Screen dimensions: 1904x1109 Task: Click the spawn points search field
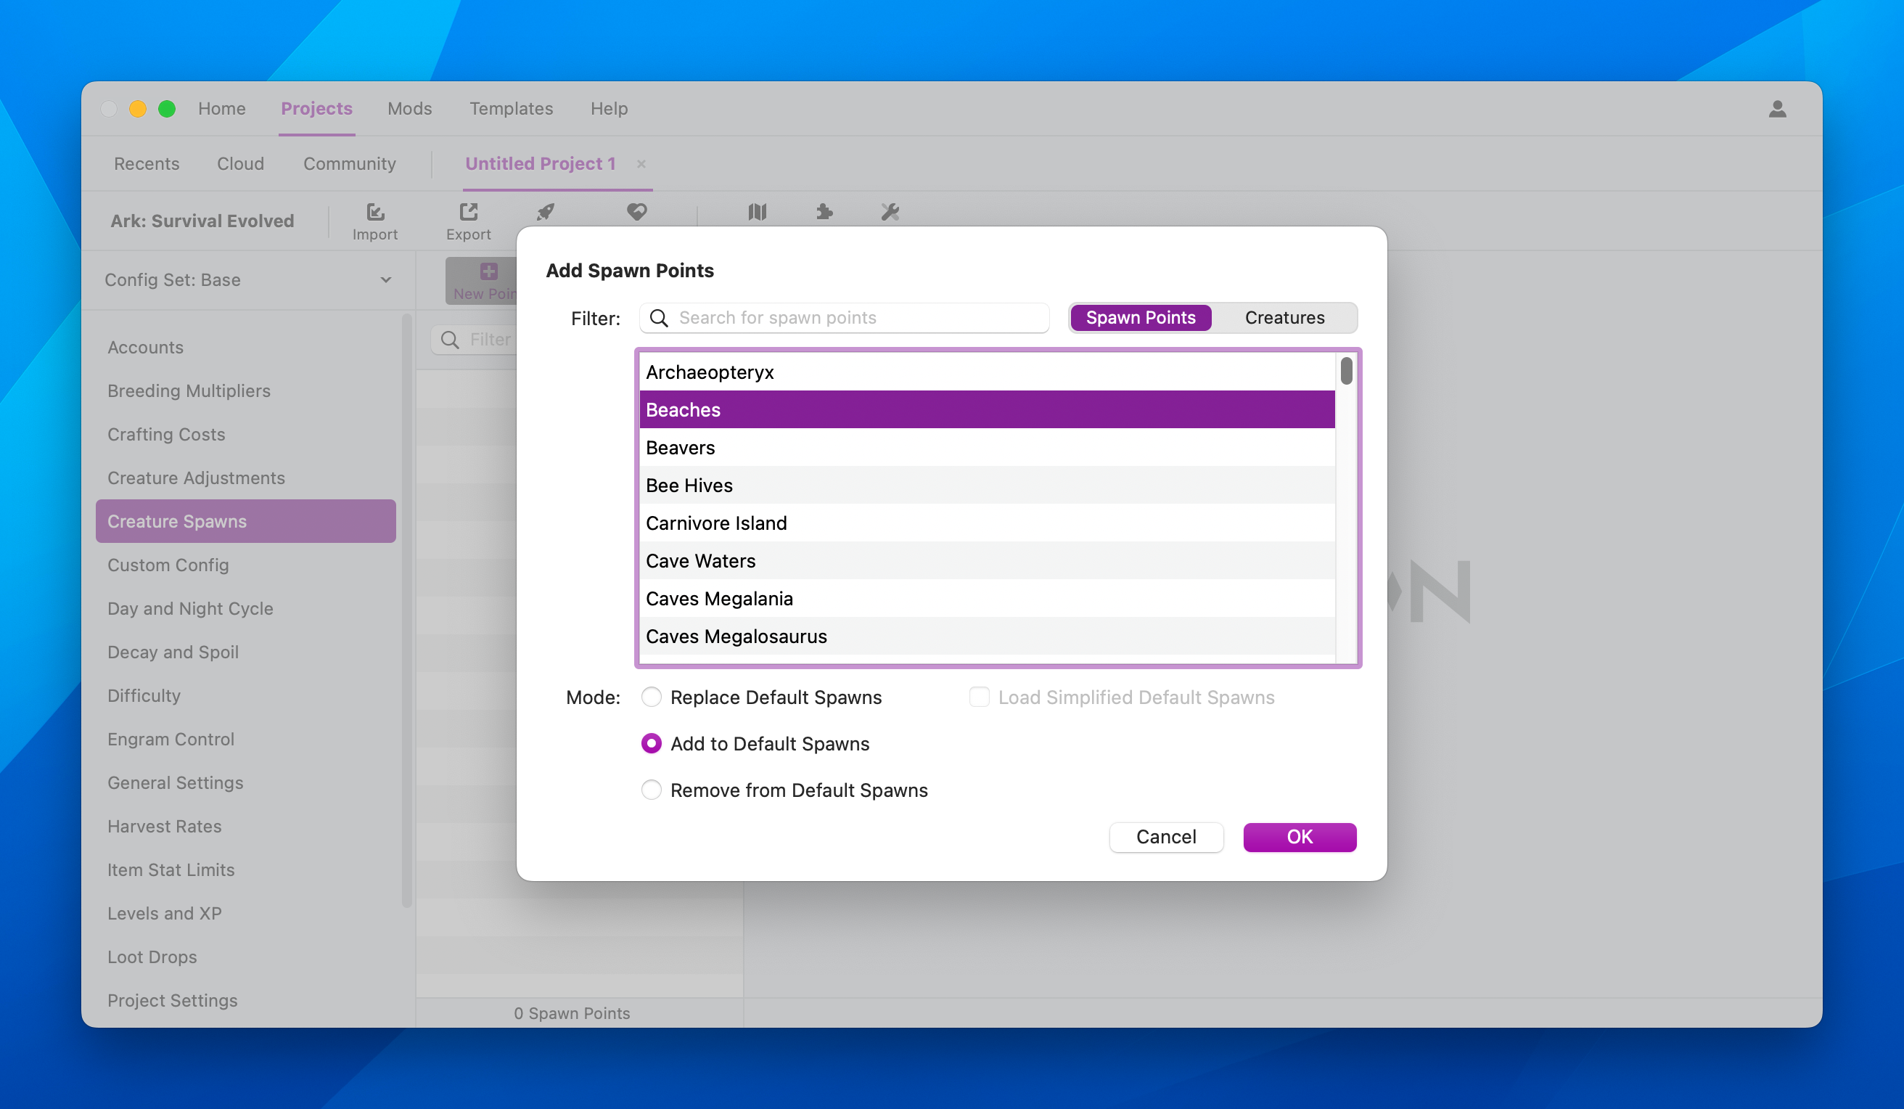pos(854,317)
